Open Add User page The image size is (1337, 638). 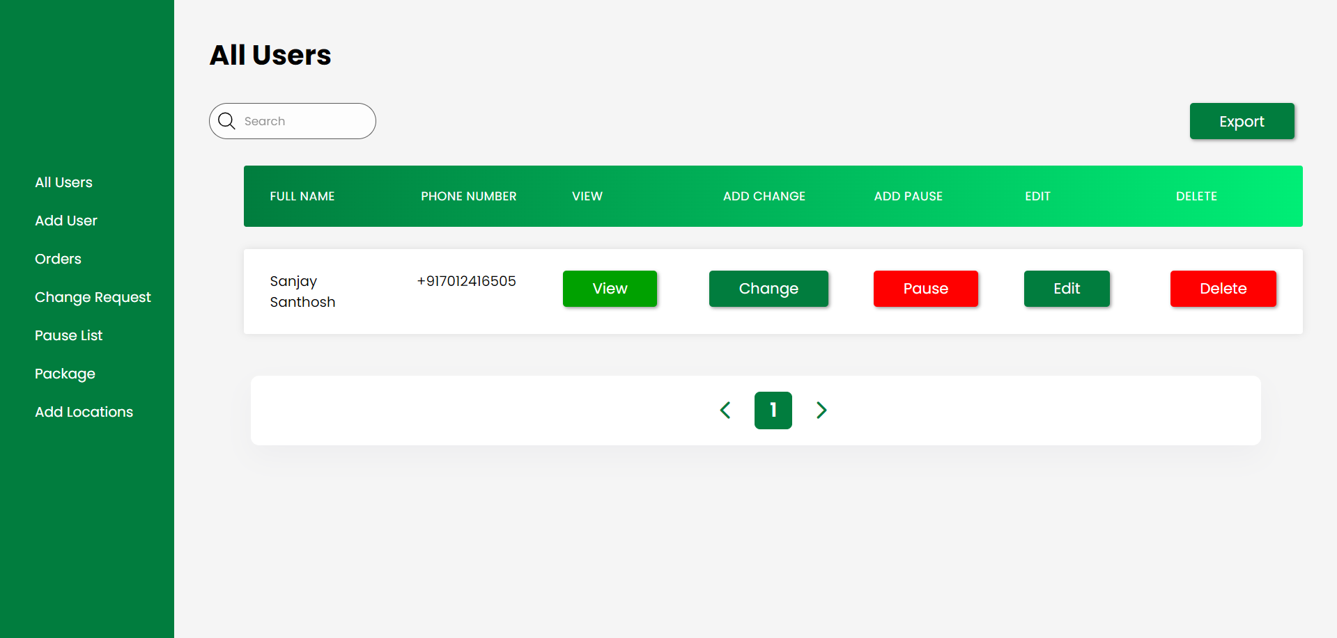coord(66,221)
